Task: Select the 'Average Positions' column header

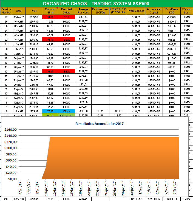Action: [x=83, y=11]
